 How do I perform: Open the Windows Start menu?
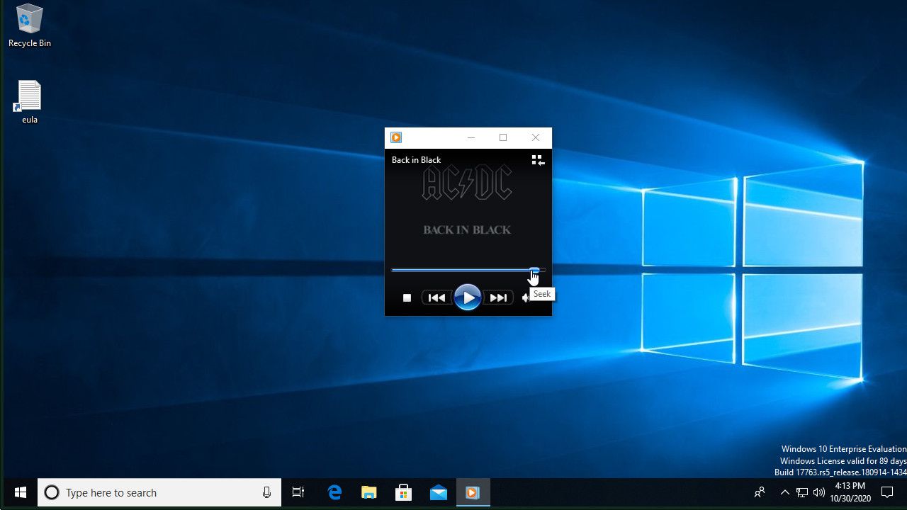[x=20, y=492]
